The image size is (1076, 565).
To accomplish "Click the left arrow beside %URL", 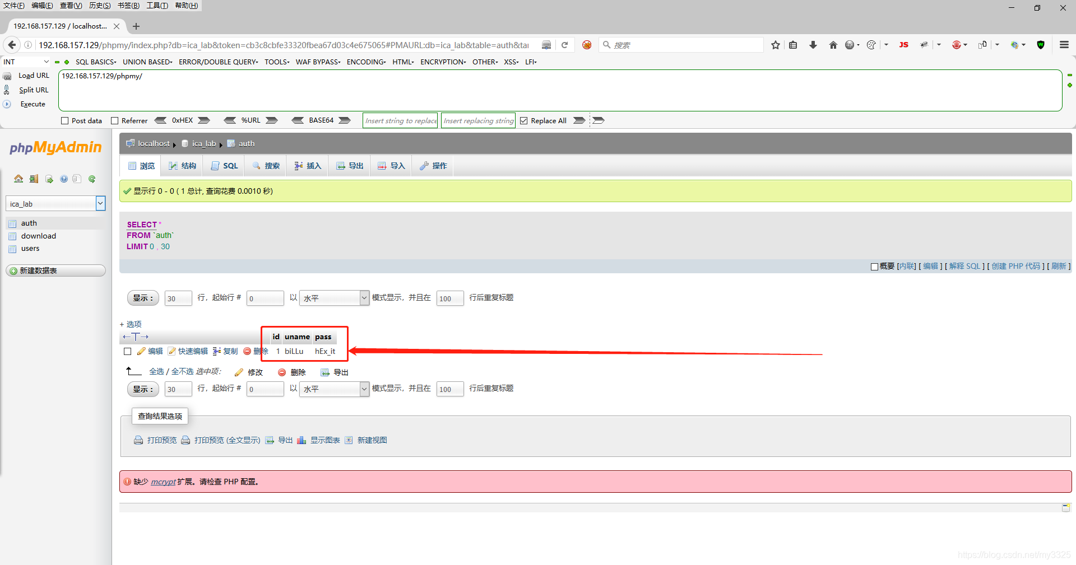I will click(x=230, y=120).
